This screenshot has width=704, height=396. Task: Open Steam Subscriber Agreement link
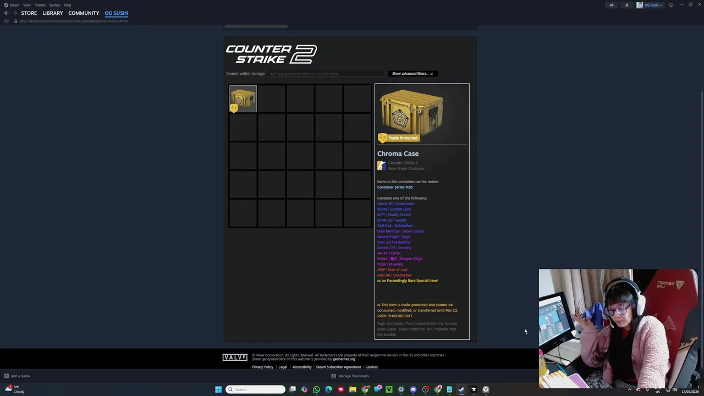338,367
